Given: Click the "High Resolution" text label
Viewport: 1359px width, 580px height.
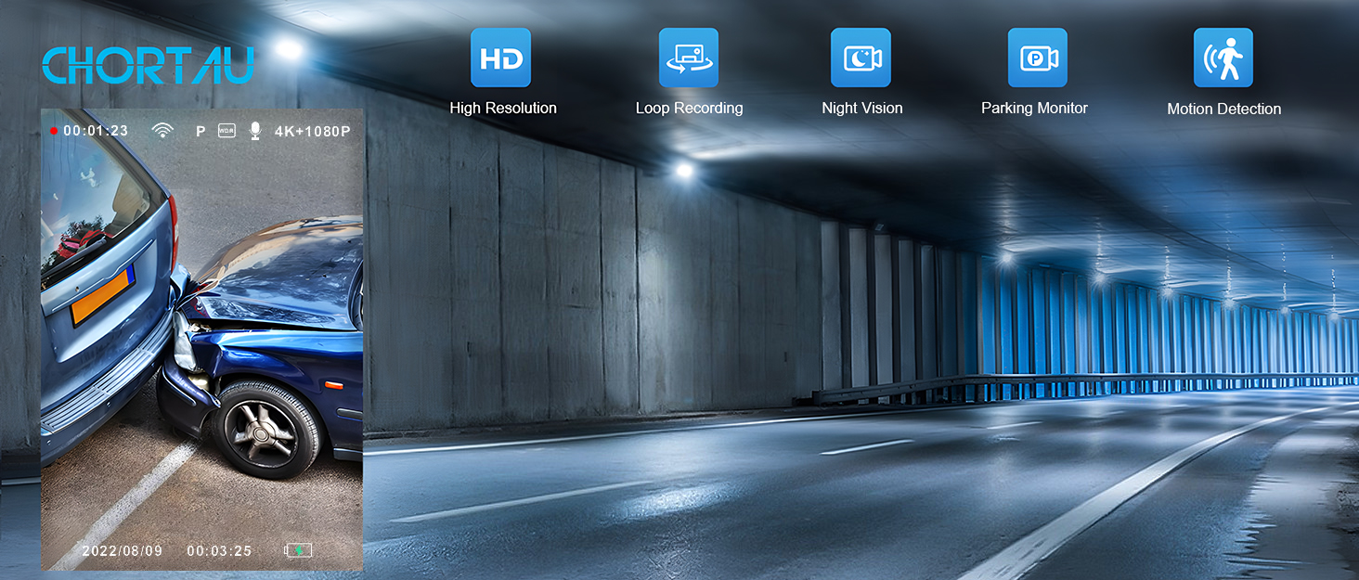Looking at the screenshot, I should pyautogui.click(x=503, y=108).
